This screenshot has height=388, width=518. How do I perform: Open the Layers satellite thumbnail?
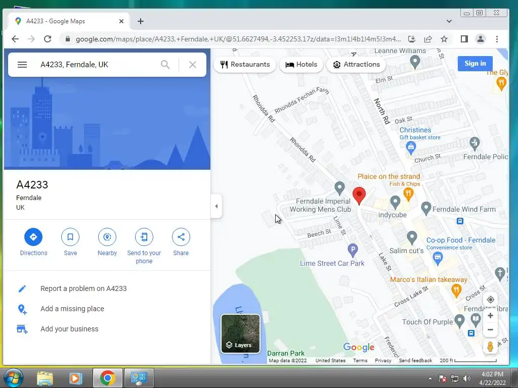click(240, 333)
